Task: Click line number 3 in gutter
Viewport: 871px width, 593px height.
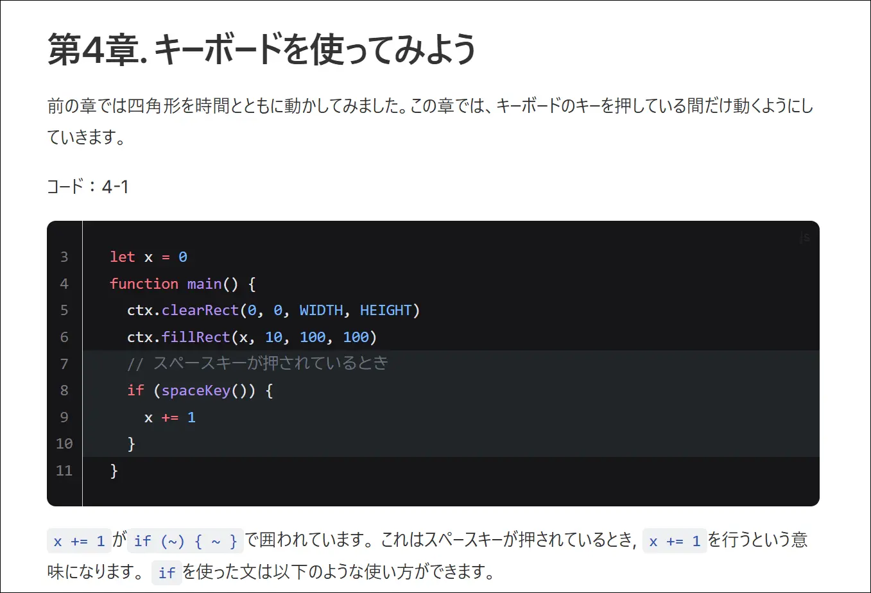Action: pos(64,257)
